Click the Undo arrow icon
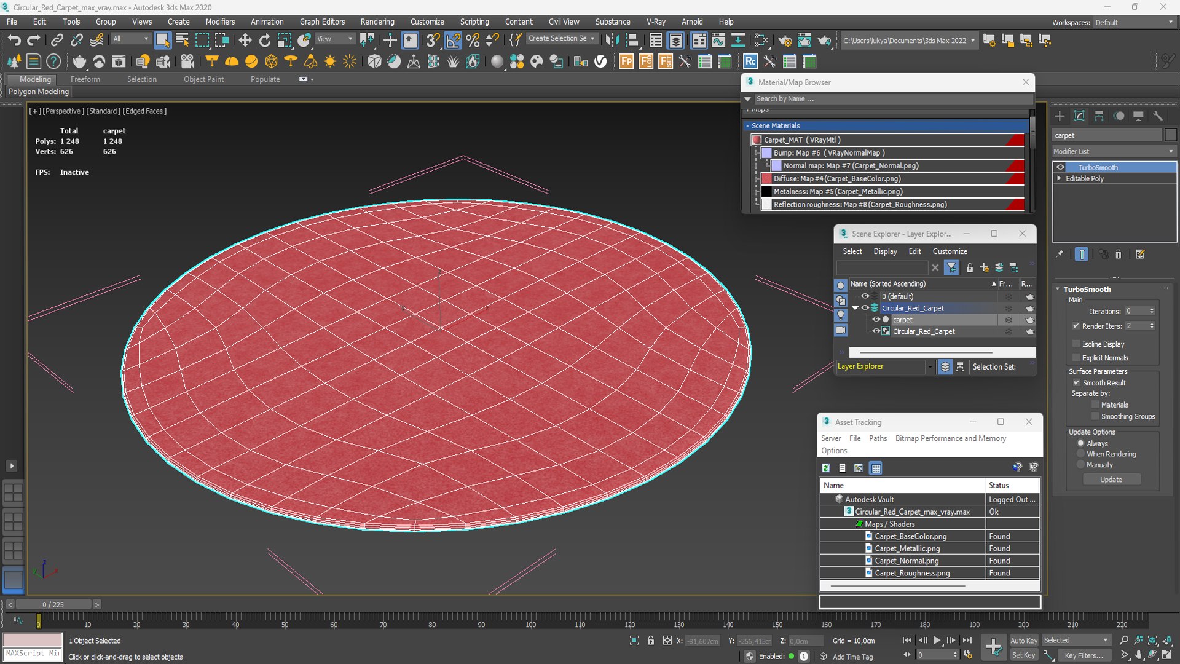 (x=14, y=41)
